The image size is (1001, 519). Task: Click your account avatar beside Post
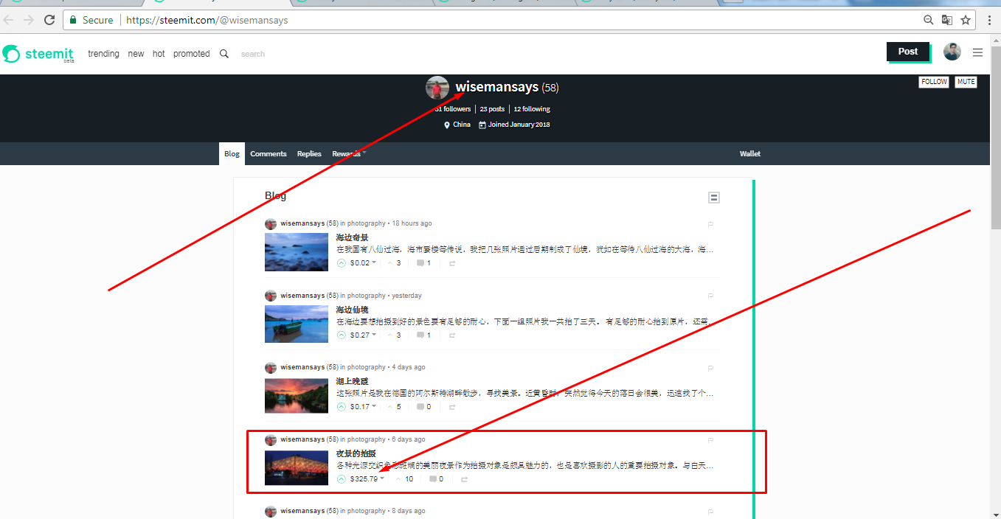click(952, 52)
